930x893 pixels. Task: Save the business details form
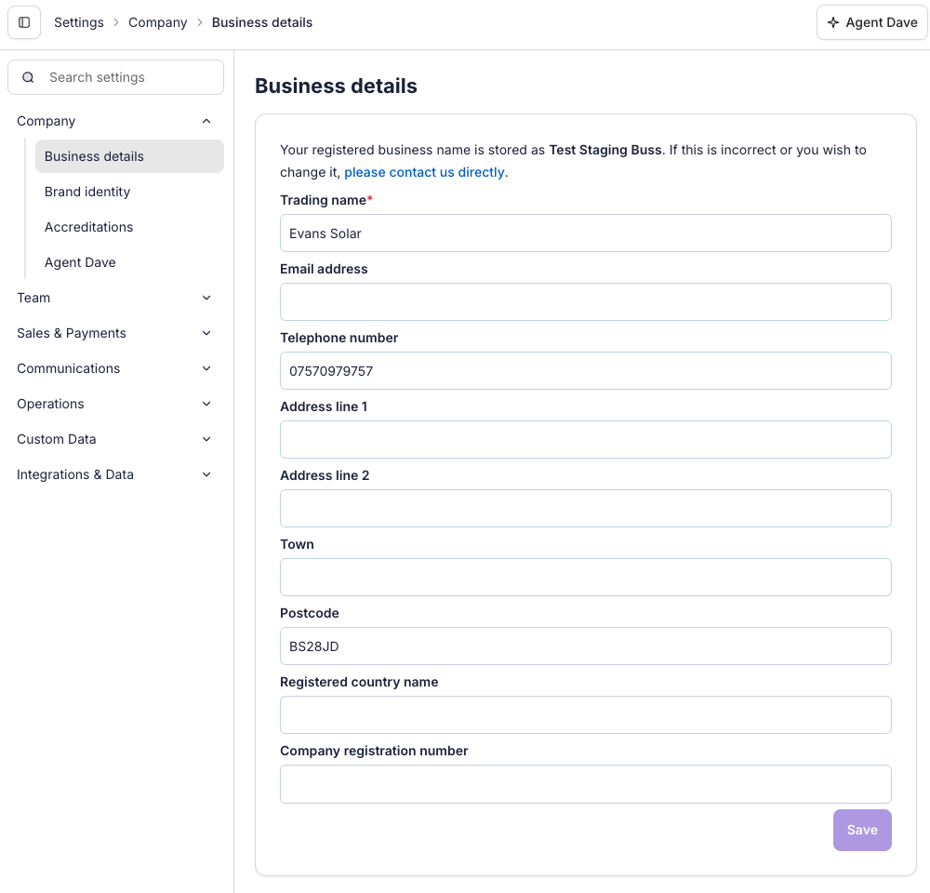862,830
